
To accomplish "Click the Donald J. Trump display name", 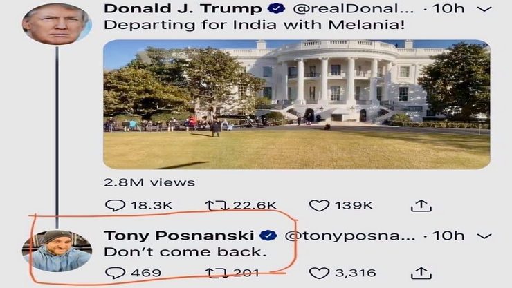I will (x=183, y=9).
